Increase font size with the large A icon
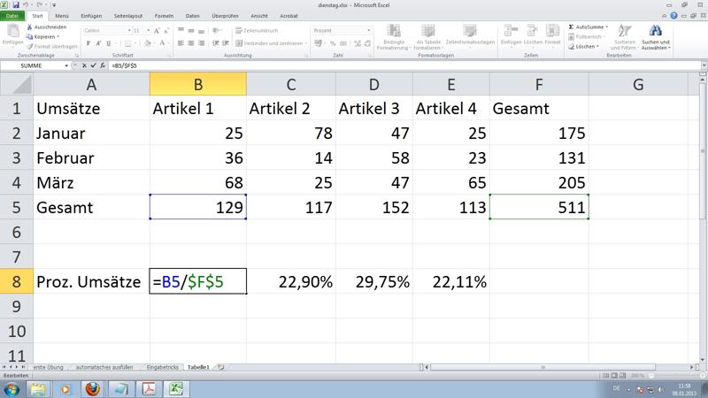The width and height of the screenshot is (708, 398). pyautogui.click(x=157, y=31)
